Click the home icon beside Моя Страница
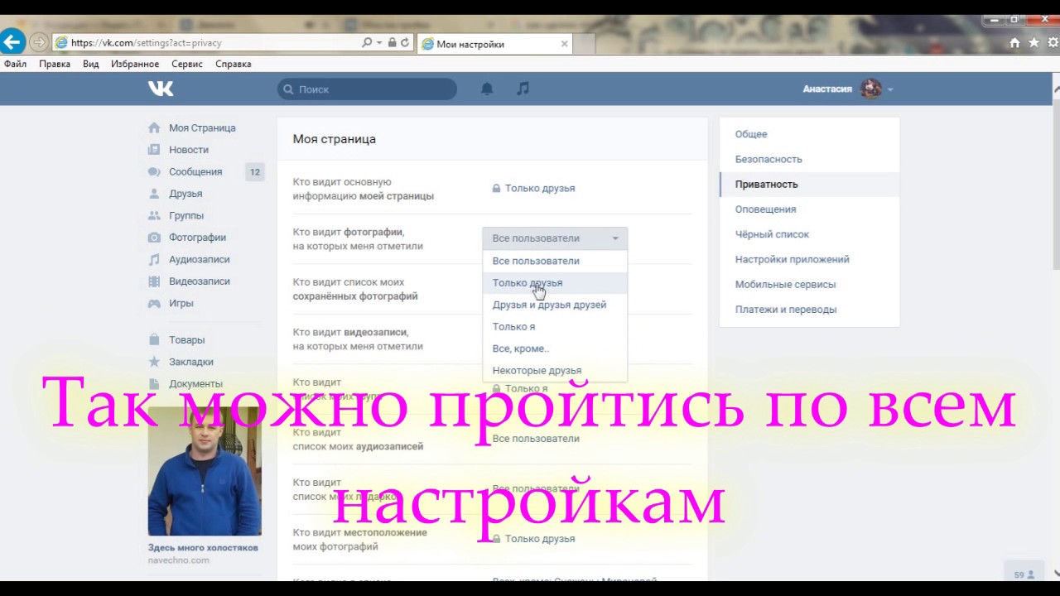The image size is (1060, 596). tap(154, 127)
